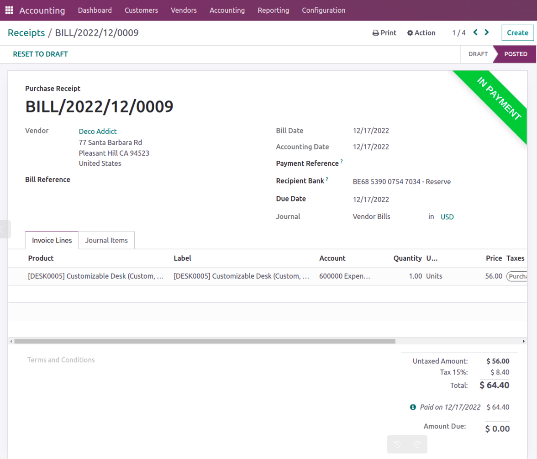
Task: Click the Due Date value 12/17/2022
Action: (x=371, y=199)
